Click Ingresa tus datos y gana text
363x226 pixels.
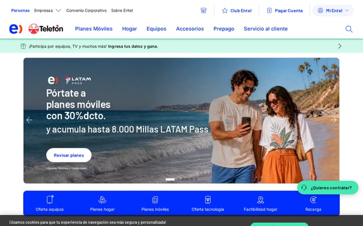pos(133,46)
